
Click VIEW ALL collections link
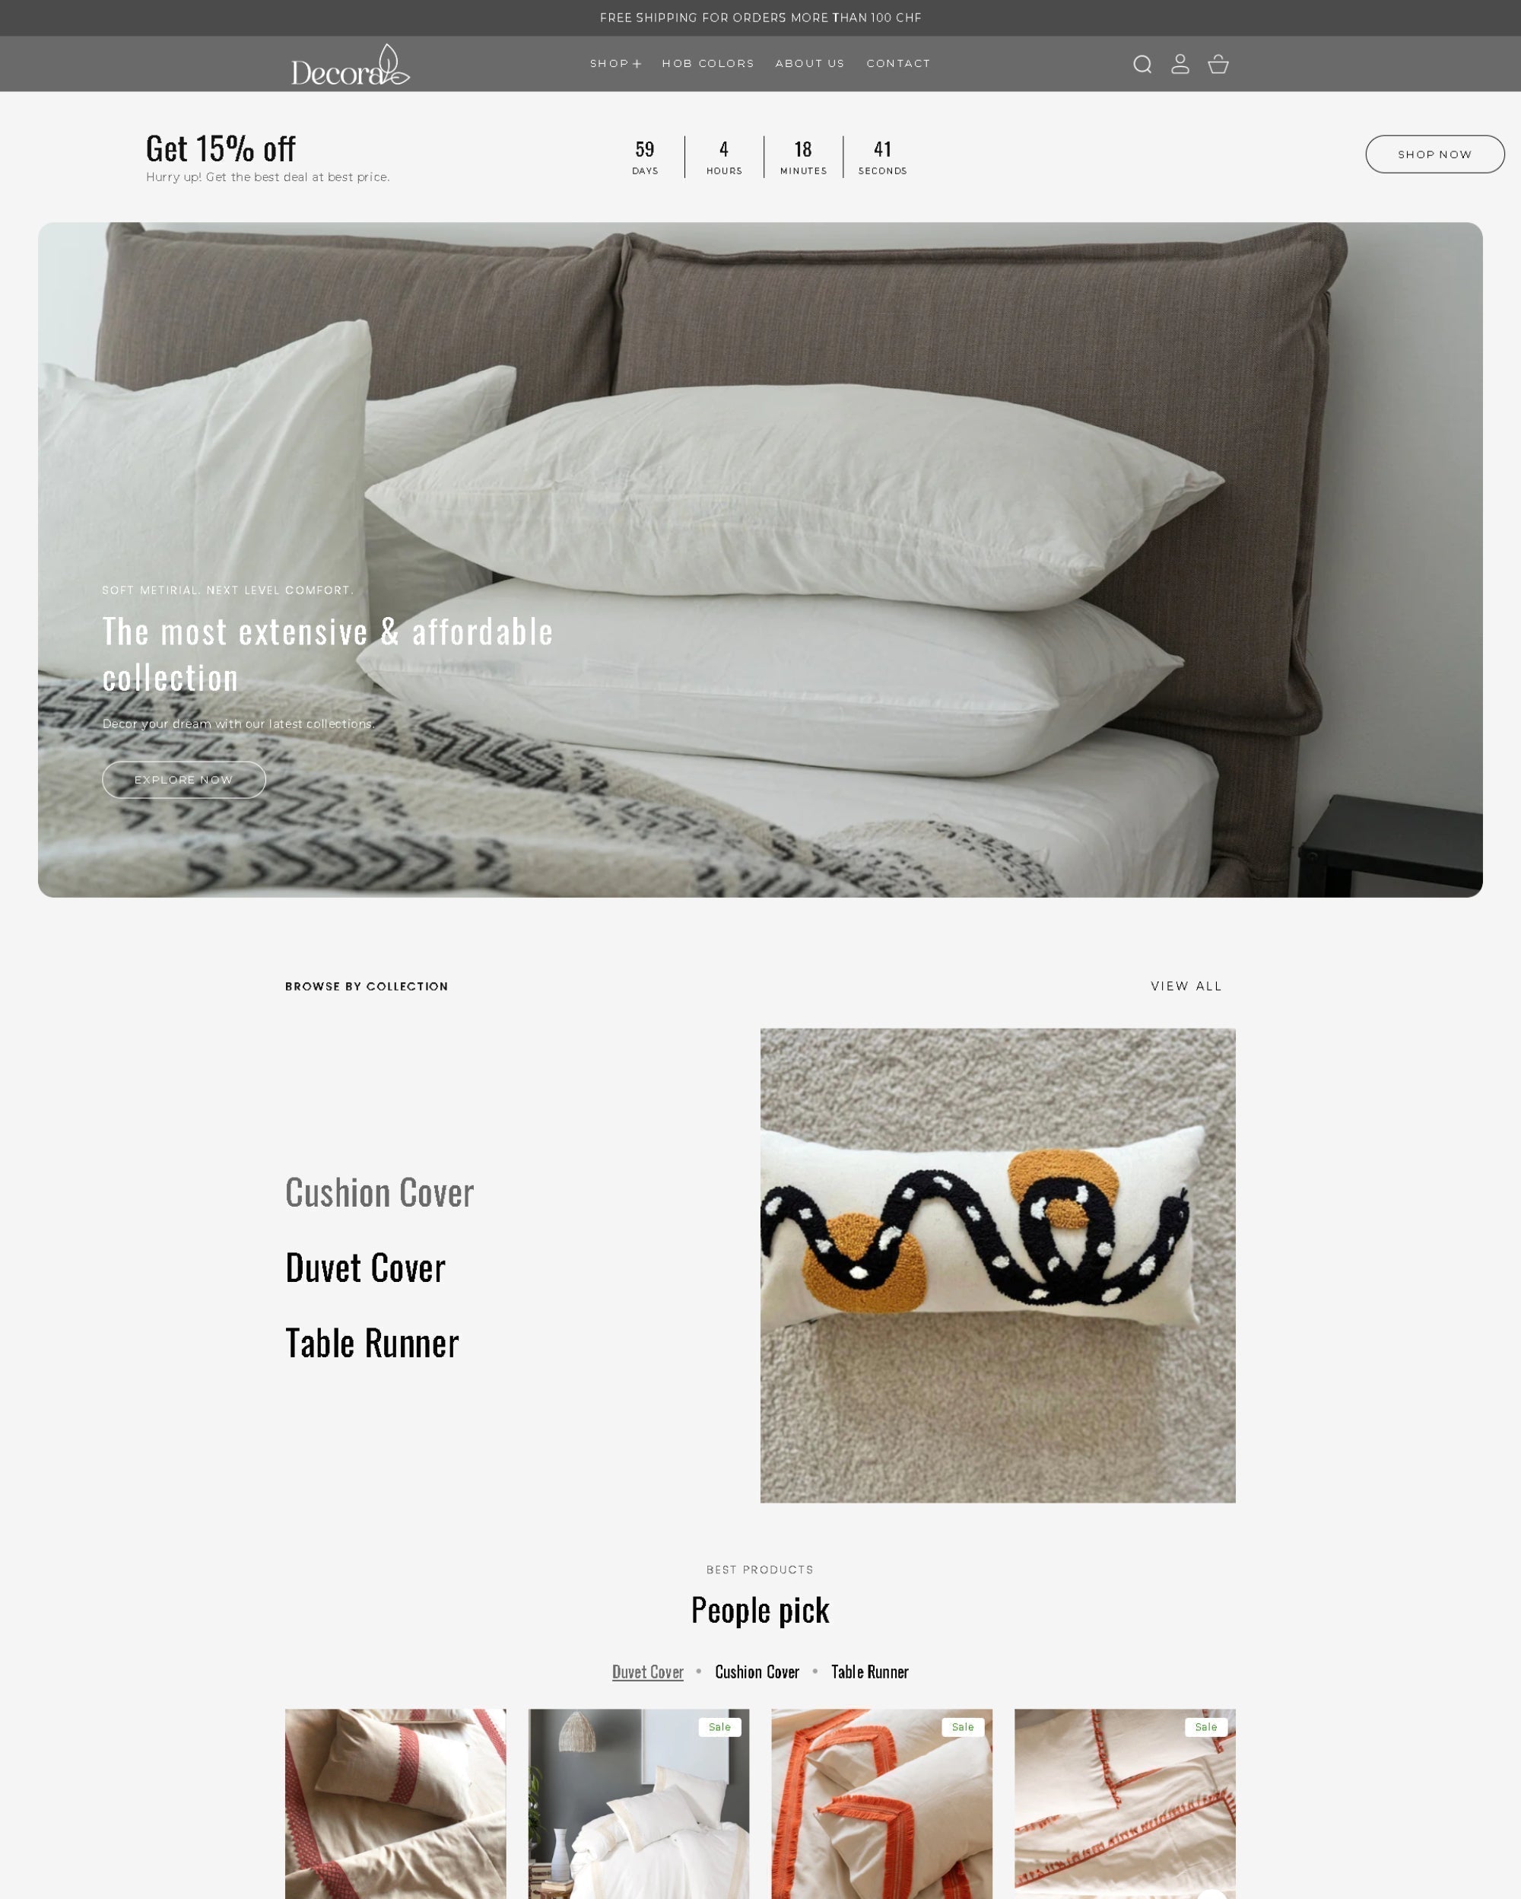(x=1186, y=986)
